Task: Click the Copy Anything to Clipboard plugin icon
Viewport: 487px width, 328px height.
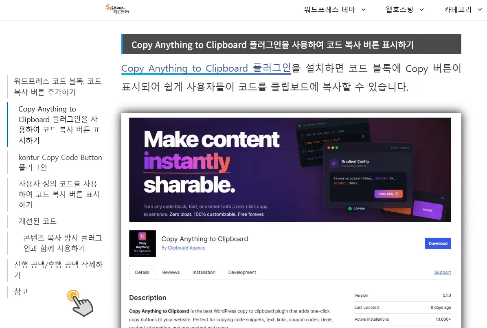Action: tap(142, 244)
